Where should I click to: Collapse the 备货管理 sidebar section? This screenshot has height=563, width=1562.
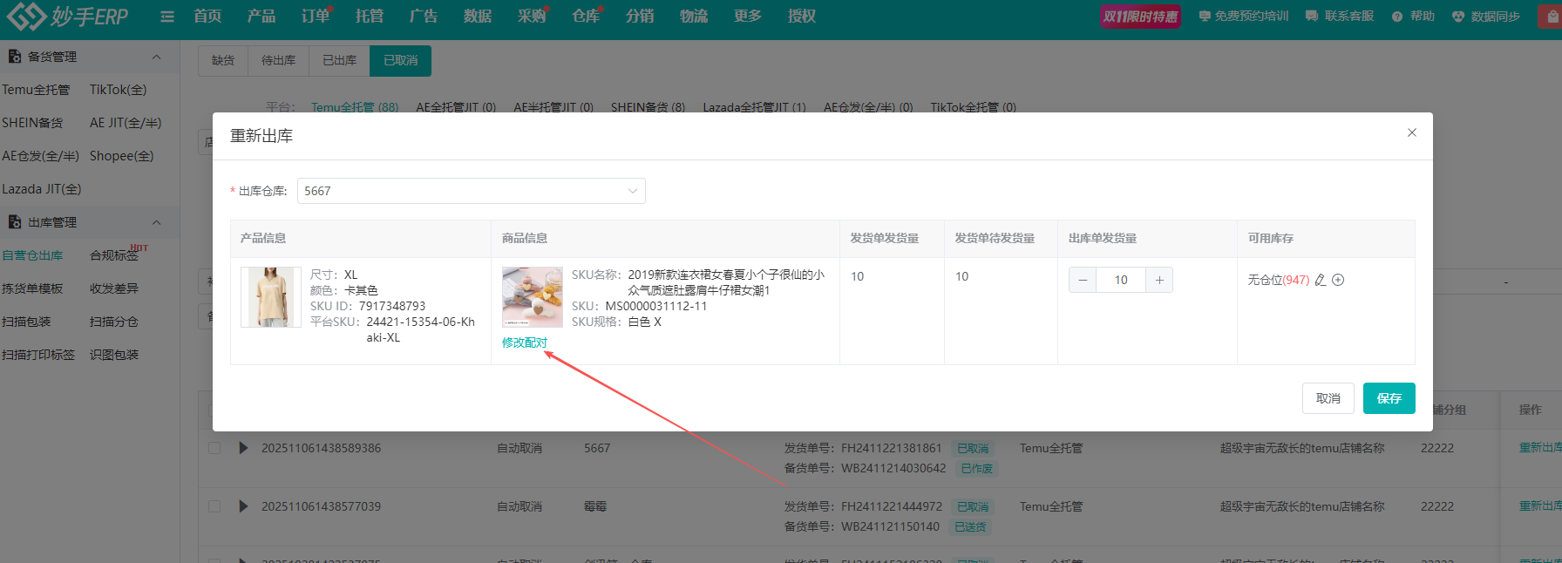pyautogui.click(x=156, y=57)
